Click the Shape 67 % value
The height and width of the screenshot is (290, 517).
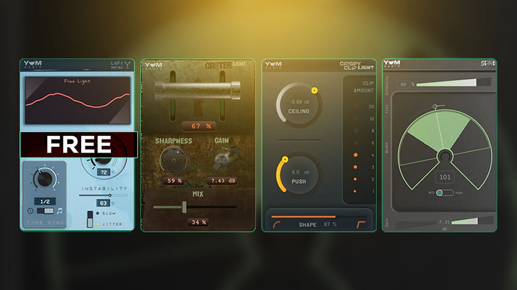tap(330, 224)
